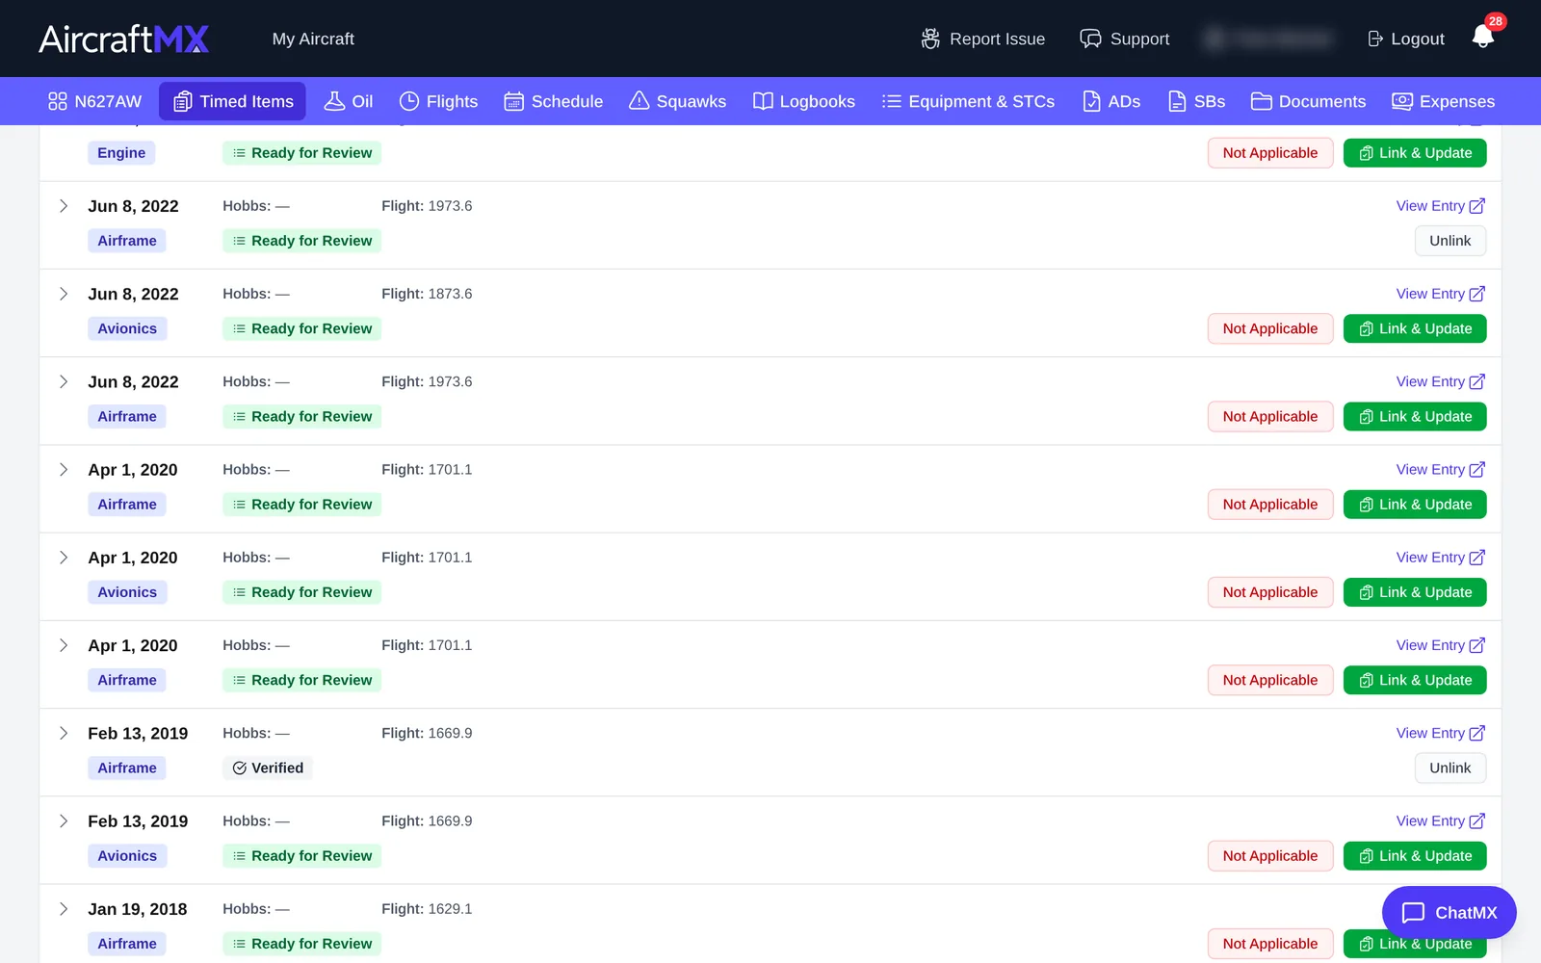The height and width of the screenshot is (963, 1541).
Task: Open the Equipment & STCs tab
Action: pos(968,101)
